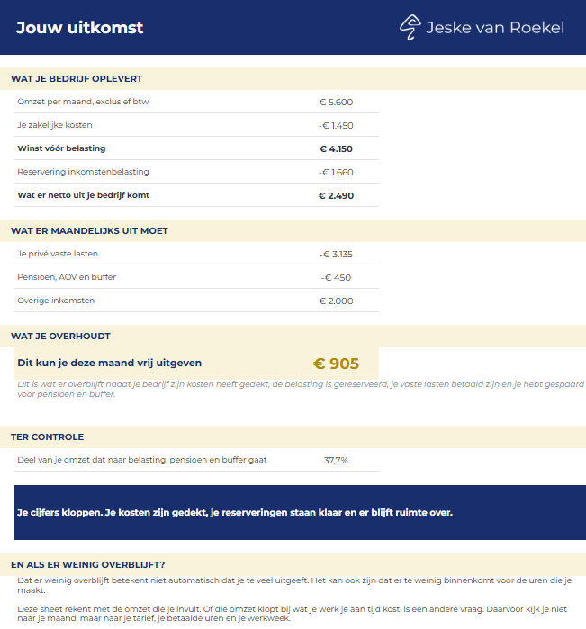Click the € 2.490 netto uit bedrijf value
Viewport: 586px width, 629px height.
pos(336,196)
